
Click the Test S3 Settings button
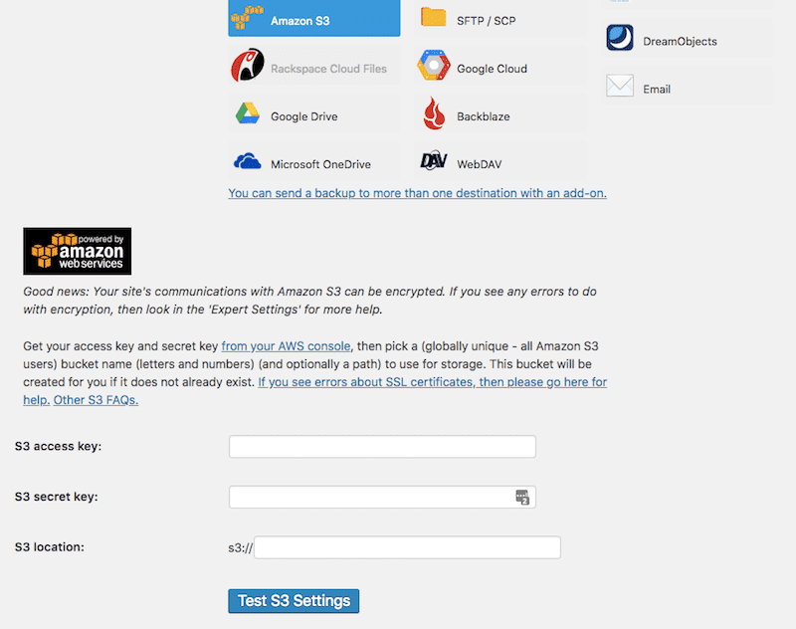(x=294, y=601)
